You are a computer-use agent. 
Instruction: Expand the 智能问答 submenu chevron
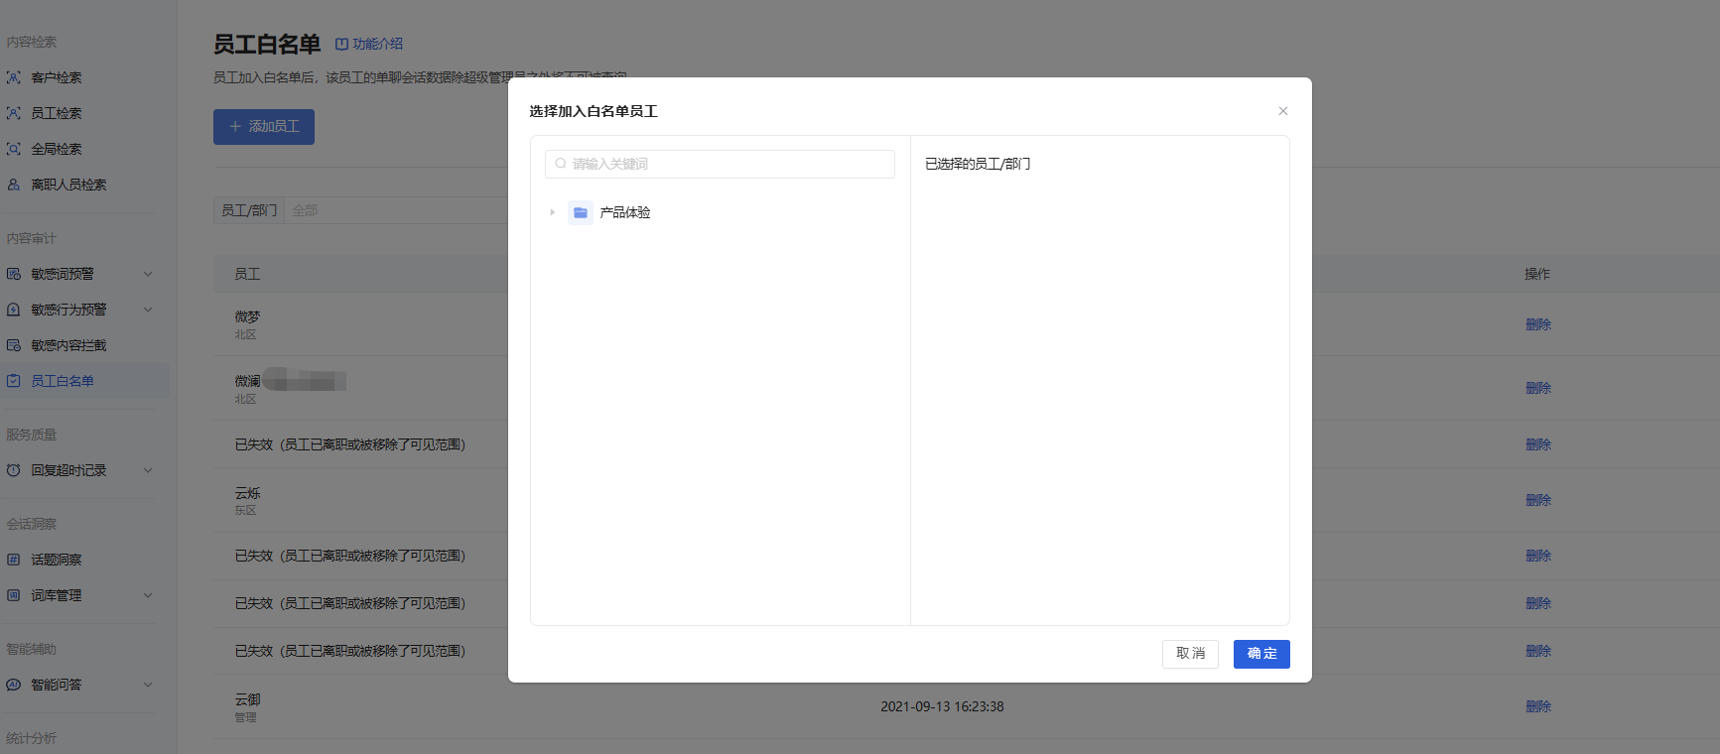coord(148,685)
